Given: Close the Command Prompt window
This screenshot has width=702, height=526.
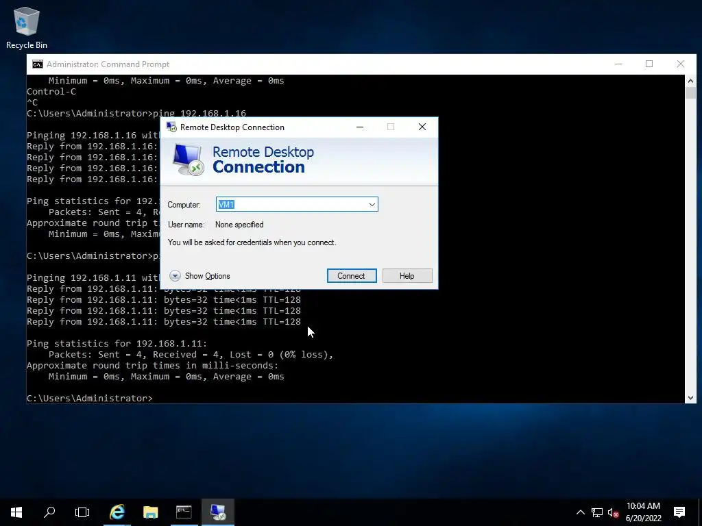Looking at the screenshot, I should [x=681, y=64].
